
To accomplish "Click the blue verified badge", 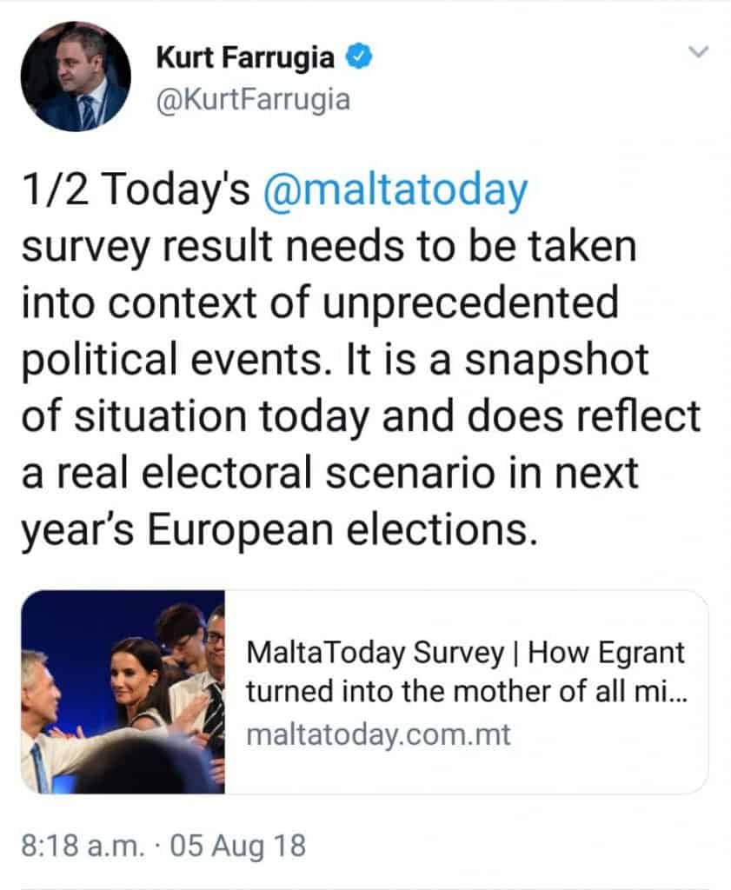I will click(x=361, y=59).
